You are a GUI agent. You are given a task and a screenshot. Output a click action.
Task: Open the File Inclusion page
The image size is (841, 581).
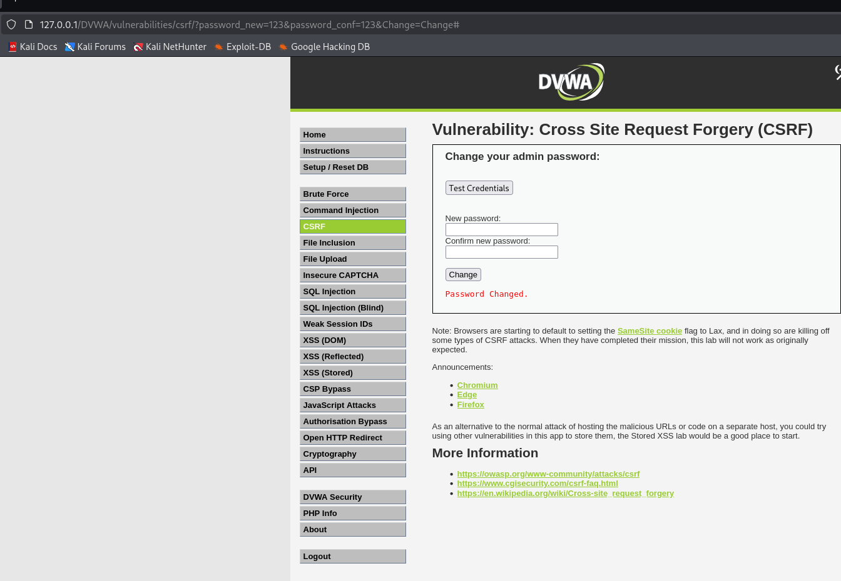tap(353, 243)
